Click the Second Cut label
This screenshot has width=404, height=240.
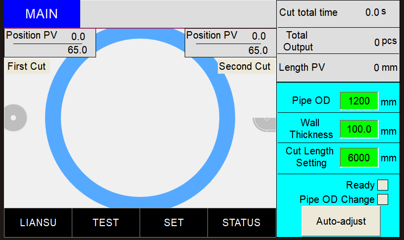click(245, 66)
